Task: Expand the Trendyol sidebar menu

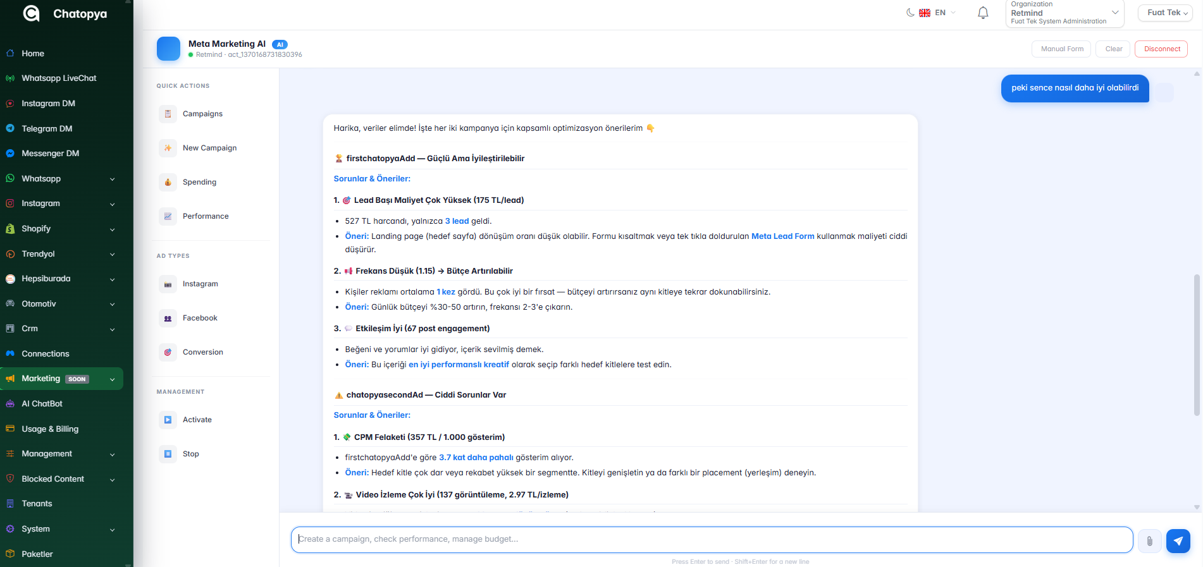Action: tap(62, 254)
